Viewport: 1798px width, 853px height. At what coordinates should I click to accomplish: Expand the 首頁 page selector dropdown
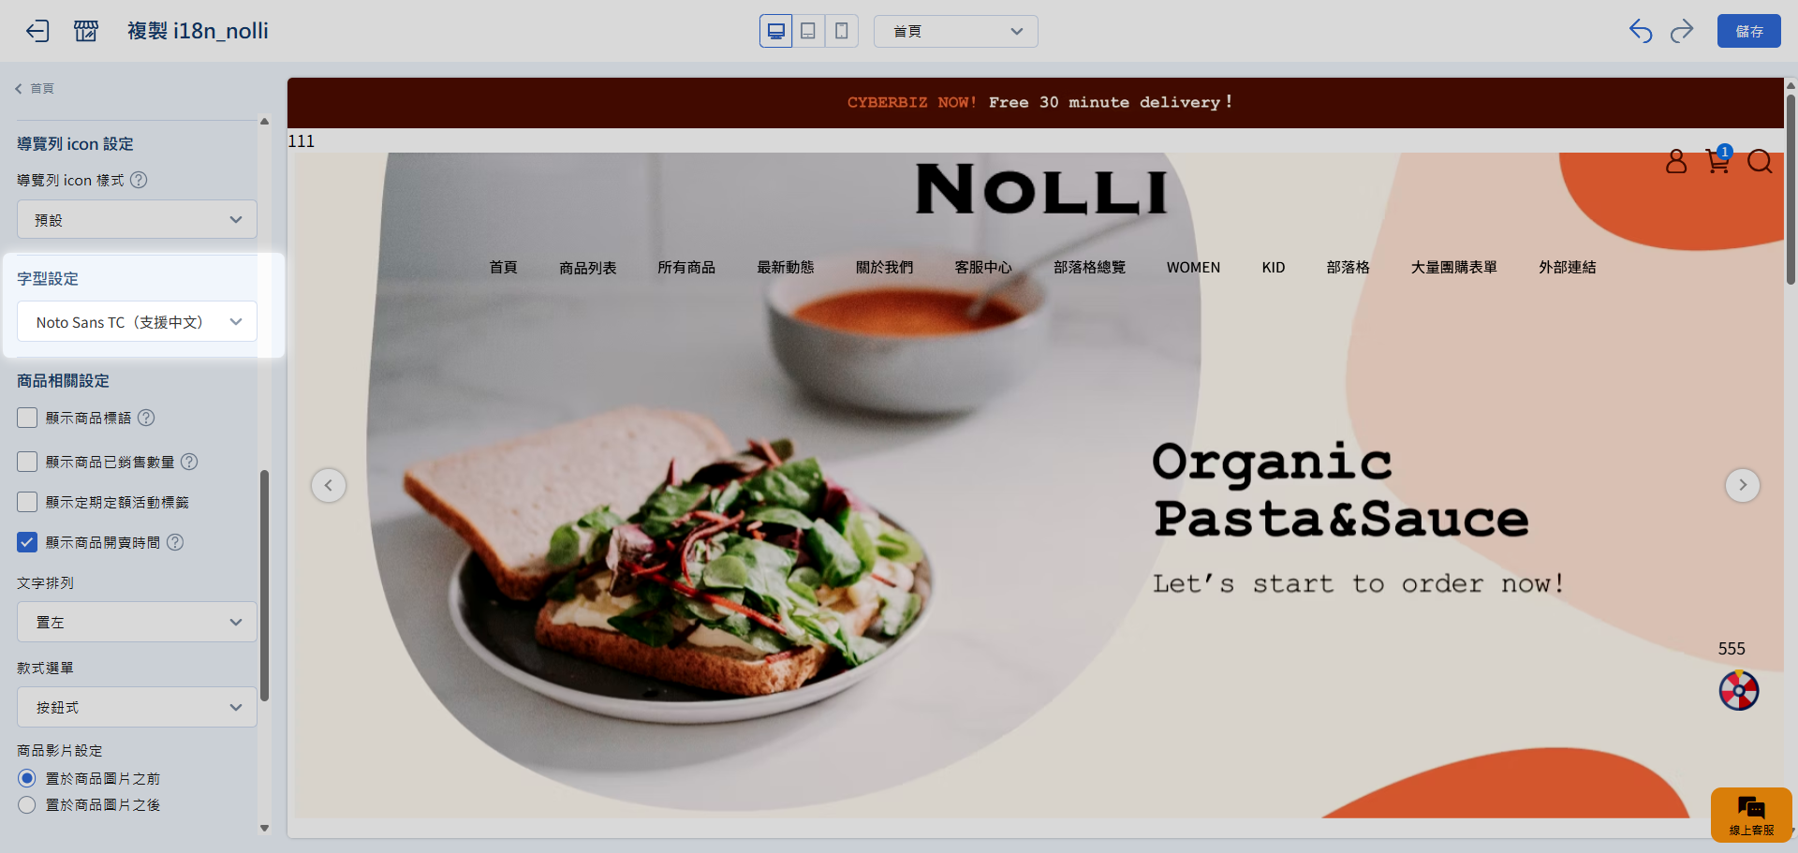[x=955, y=31]
